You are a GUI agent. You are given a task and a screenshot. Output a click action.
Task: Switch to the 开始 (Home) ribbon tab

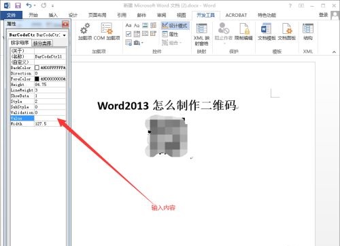point(33,15)
